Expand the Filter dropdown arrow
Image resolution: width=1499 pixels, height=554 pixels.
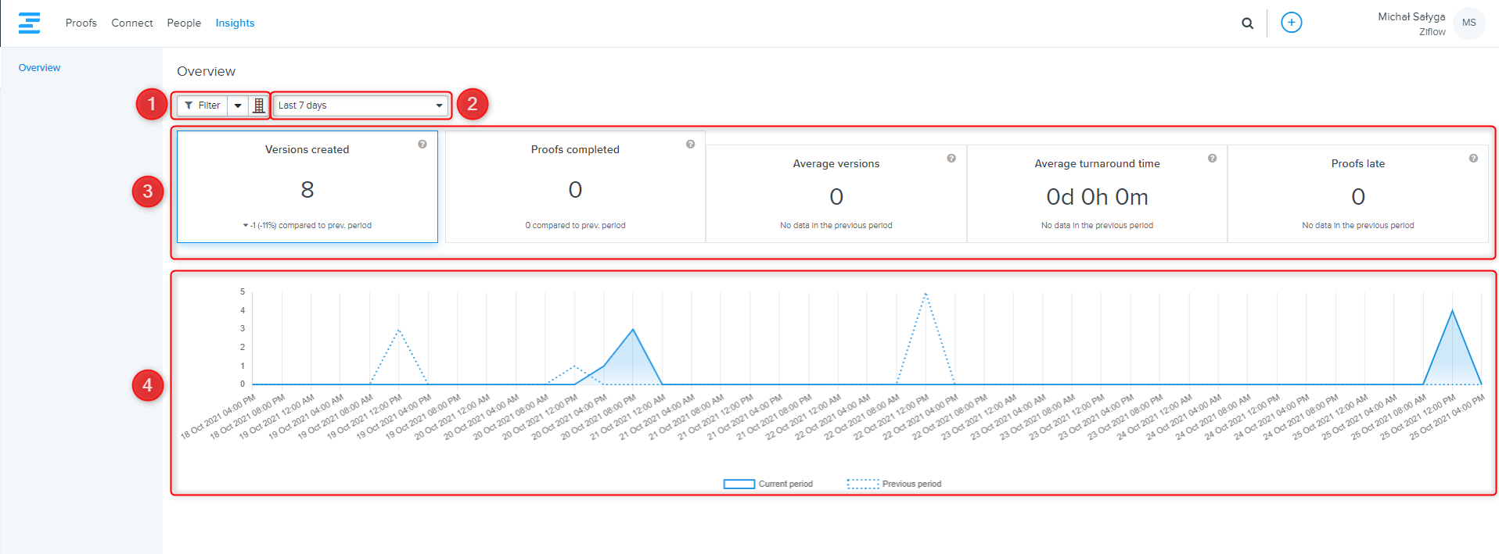(x=238, y=105)
